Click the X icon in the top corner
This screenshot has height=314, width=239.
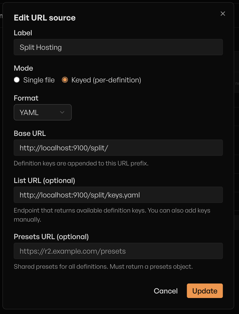[x=223, y=14]
